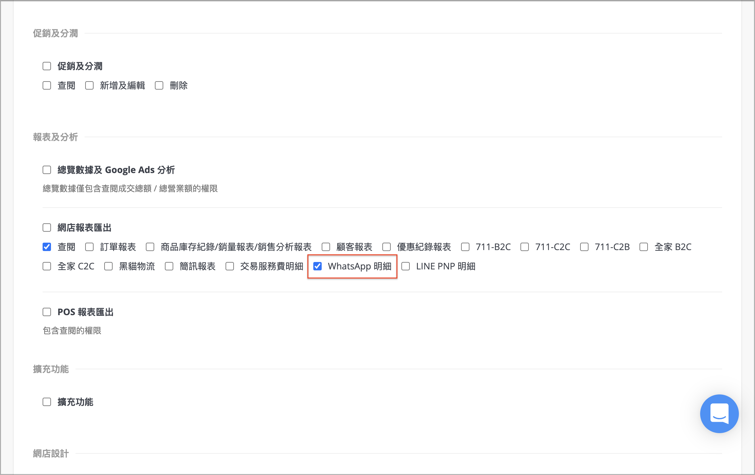Viewport: 755px width, 475px height.
Task: Check the 網店報表匯出 group checkbox
Action: (x=47, y=228)
